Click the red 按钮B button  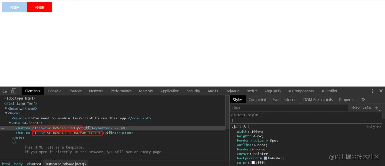tap(40, 7)
